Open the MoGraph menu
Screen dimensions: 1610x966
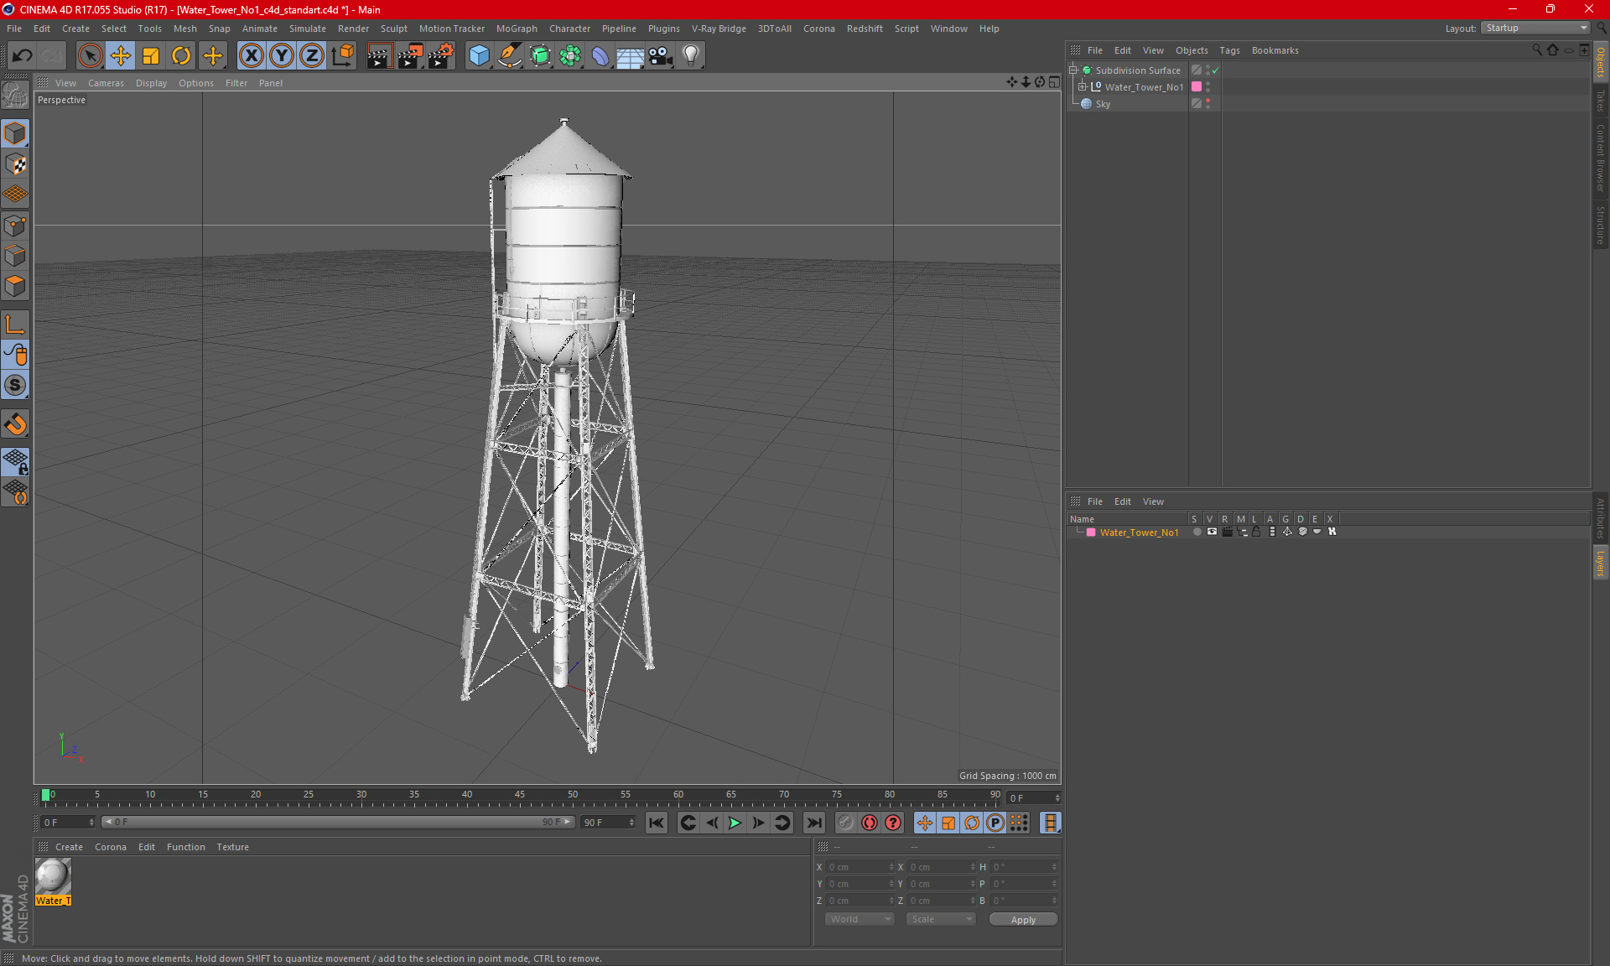click(517, 29)
